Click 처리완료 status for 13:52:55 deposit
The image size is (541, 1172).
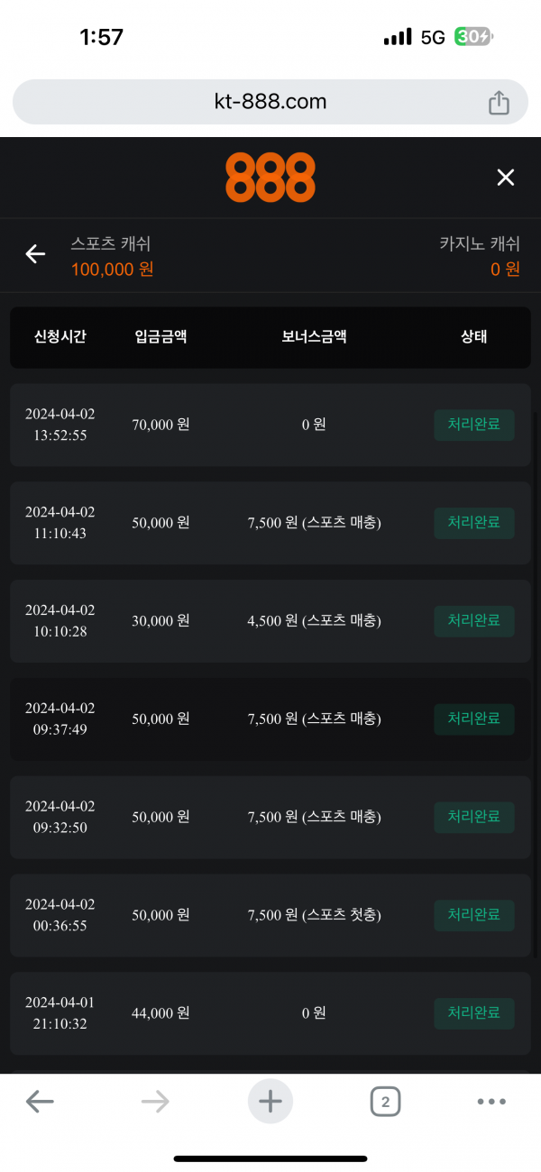(x=474, y=425)
